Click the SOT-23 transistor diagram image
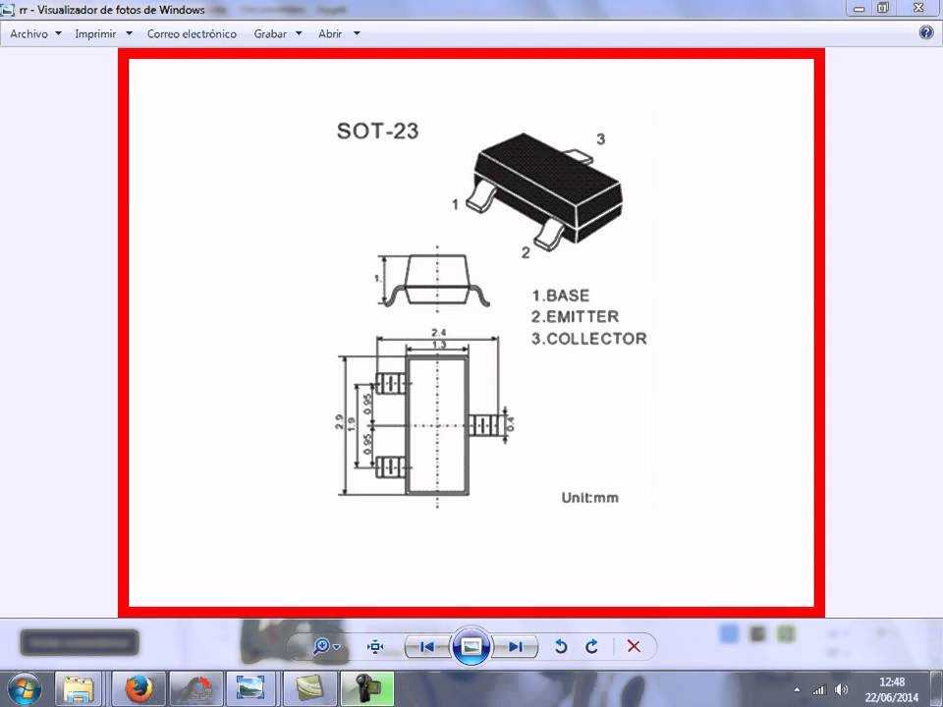 click(x=471, y=329)
